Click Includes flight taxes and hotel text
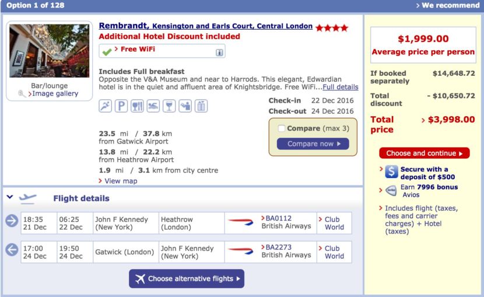 [421, 220]
